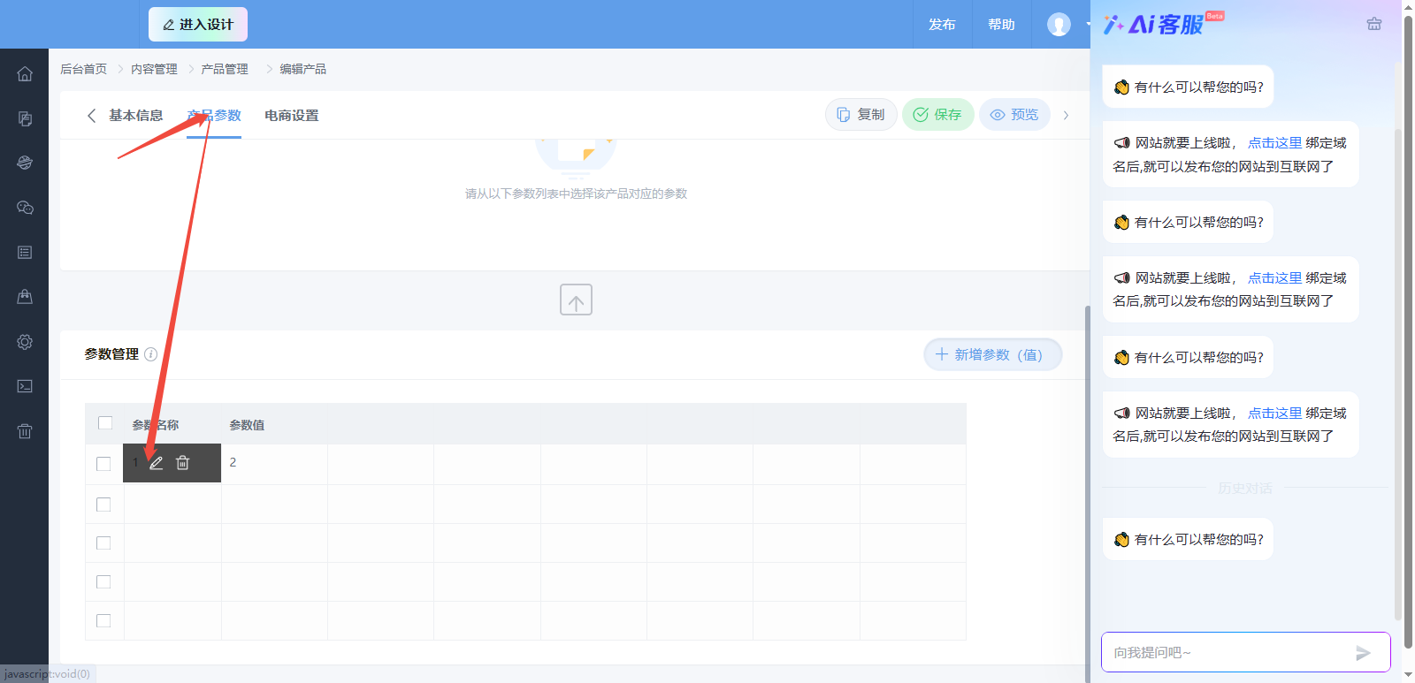Open the settings gear in left sidebar
This screenshot has width=1415, height=683.
(x=25, y=342)
